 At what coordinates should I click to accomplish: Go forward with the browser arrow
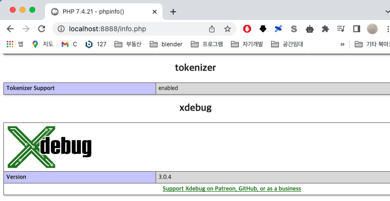click(26, 29)
